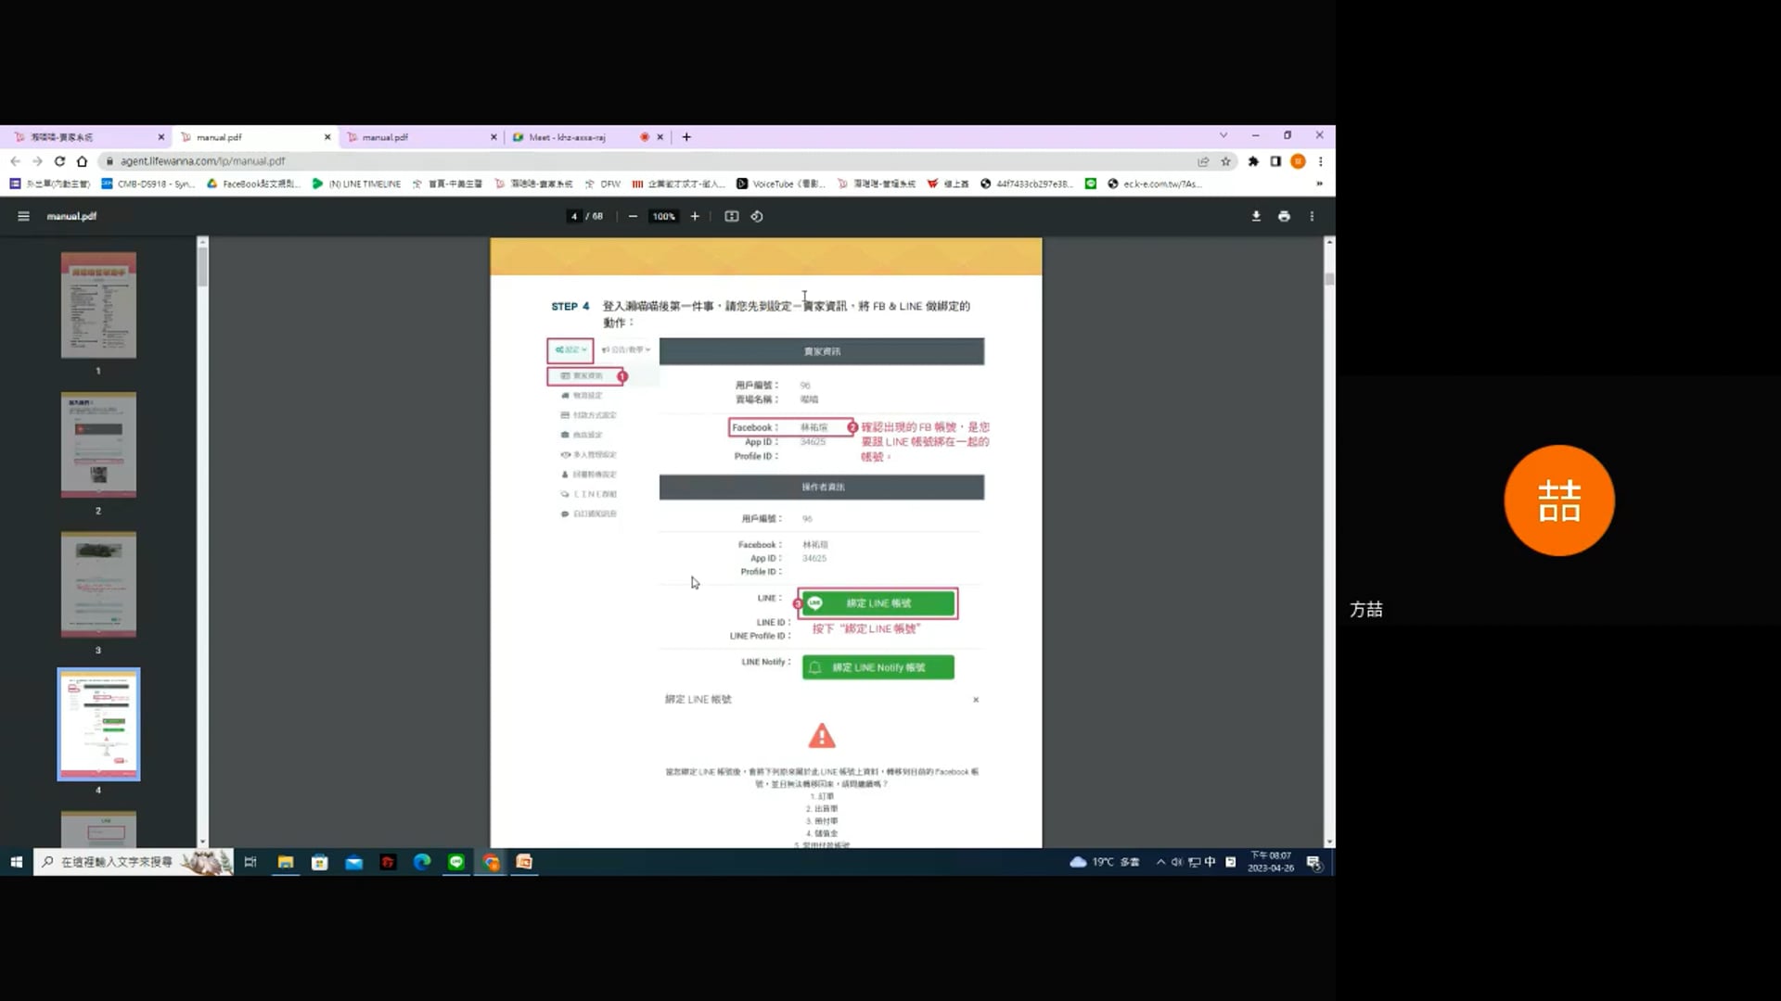This screenshot has height=1001, width=1781.
Task: Print the PDF document
Action: coord(1284,216)
